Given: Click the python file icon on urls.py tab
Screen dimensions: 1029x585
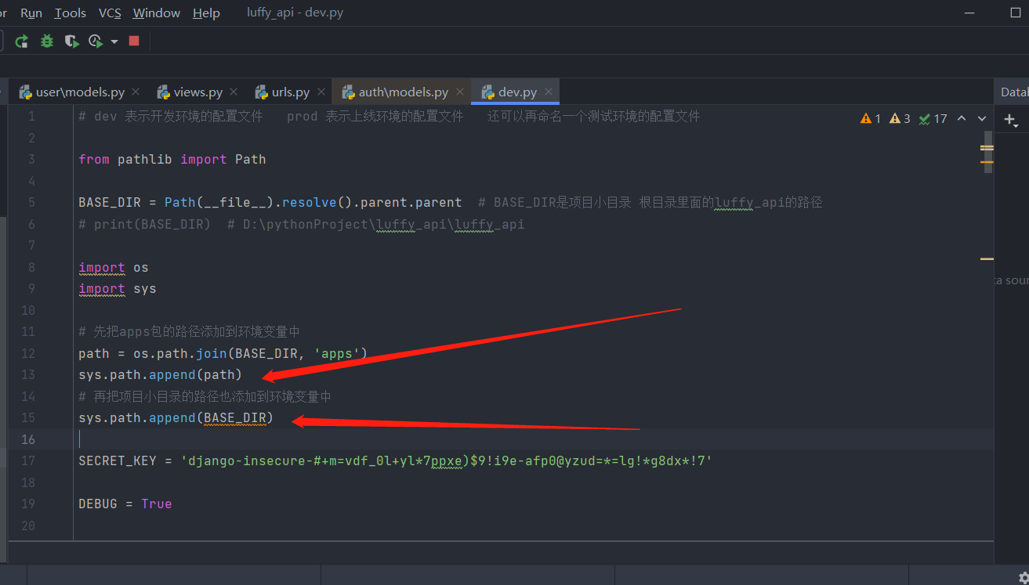Looking at the screenshot, I should [262, 92].
